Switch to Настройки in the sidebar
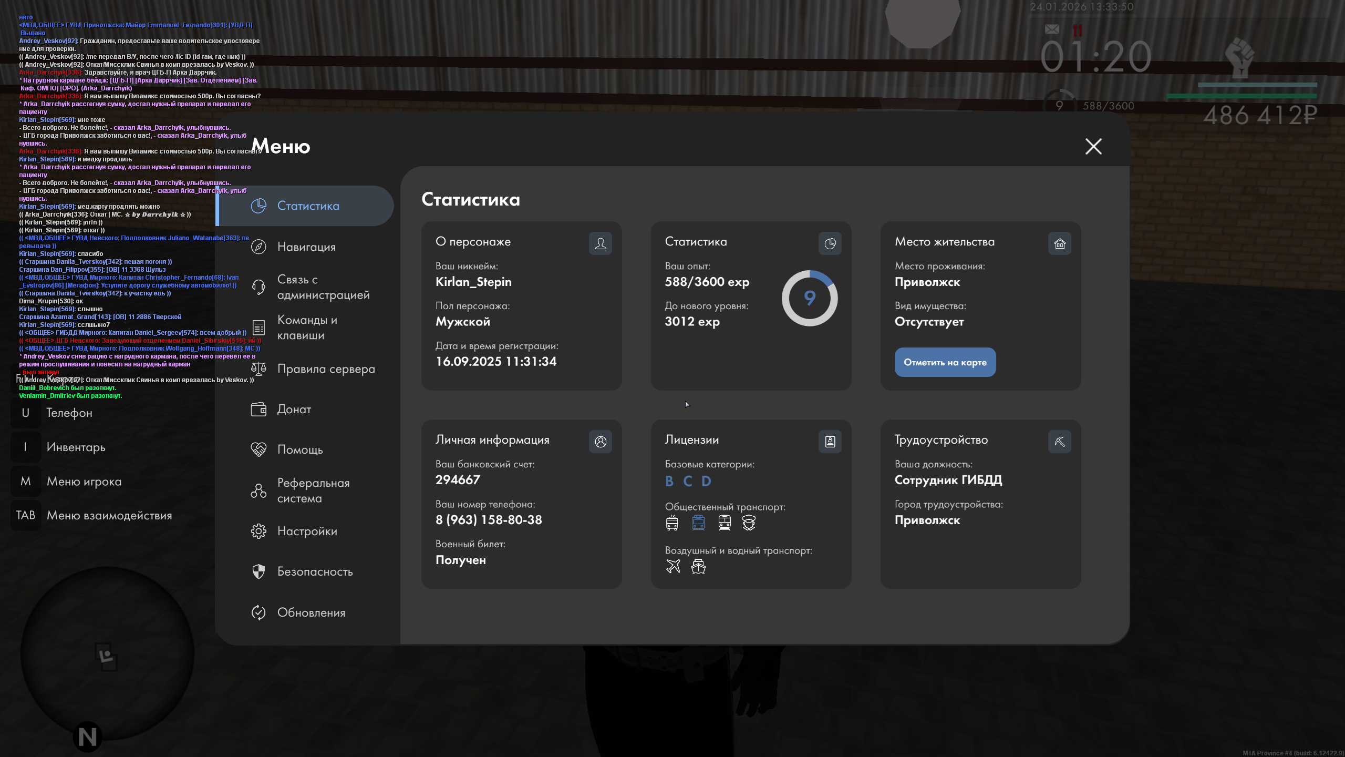 [x=307, y=531]
